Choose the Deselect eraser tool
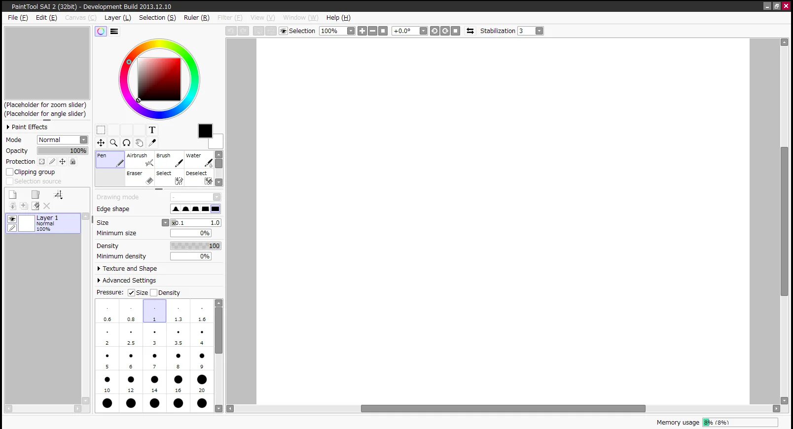The height and width of the screenshot is (429, 793). (x=199, y=178)
